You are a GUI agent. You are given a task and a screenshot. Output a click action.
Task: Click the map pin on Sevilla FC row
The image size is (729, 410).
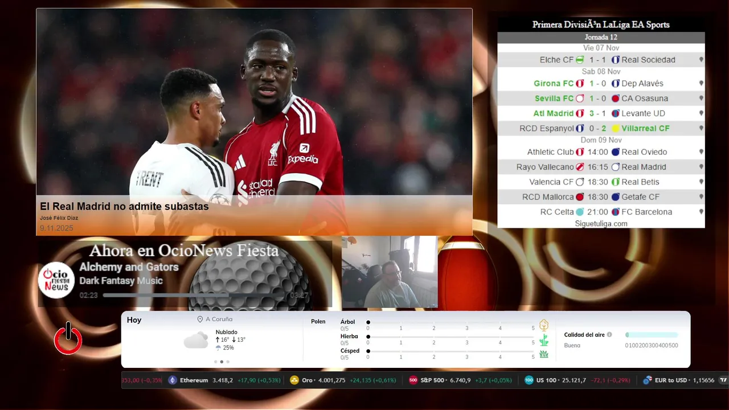701,99
